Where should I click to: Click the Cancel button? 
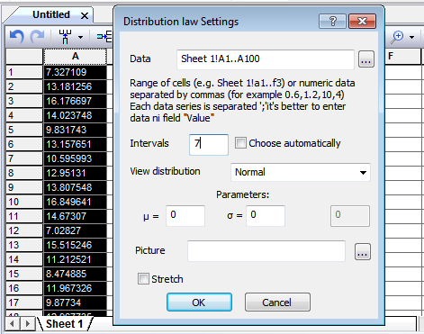pyautogui.click(x=277, y=302)
